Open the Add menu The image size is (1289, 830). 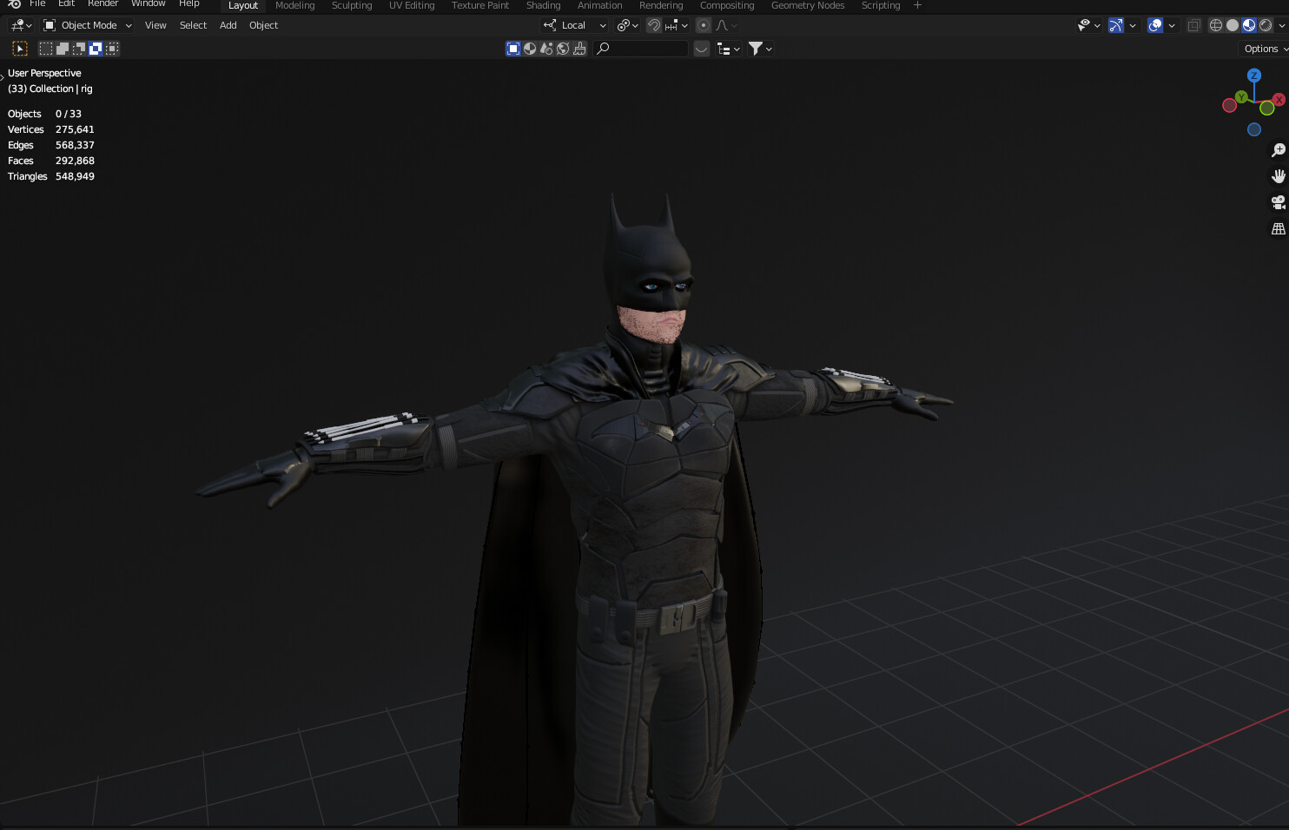[228, 25]
